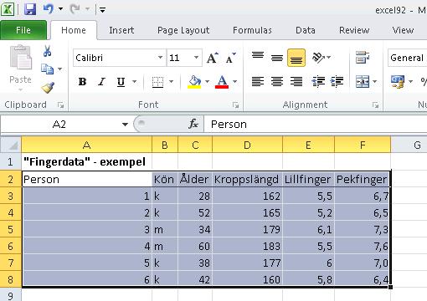Click the Borders icon
Image resolution: width=427 pixels, height=301 pixels.
tap(157, 82)
